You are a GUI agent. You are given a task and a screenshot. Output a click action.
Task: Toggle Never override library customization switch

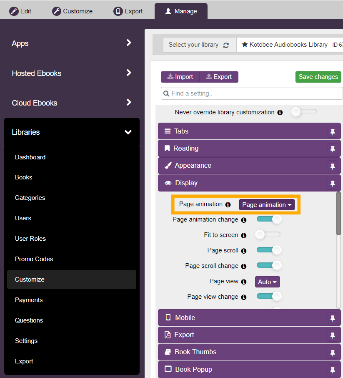304,112
